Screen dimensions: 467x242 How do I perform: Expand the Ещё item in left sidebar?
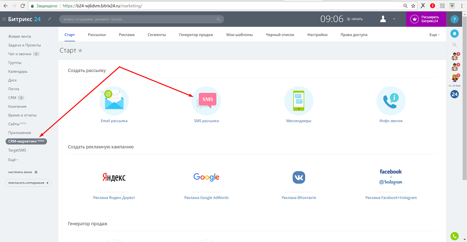[13, 160]
